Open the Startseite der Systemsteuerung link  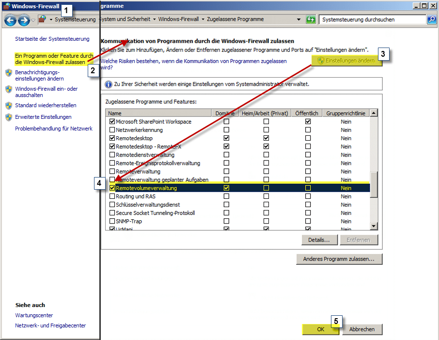pyautogui.click(x=52, y=39)
